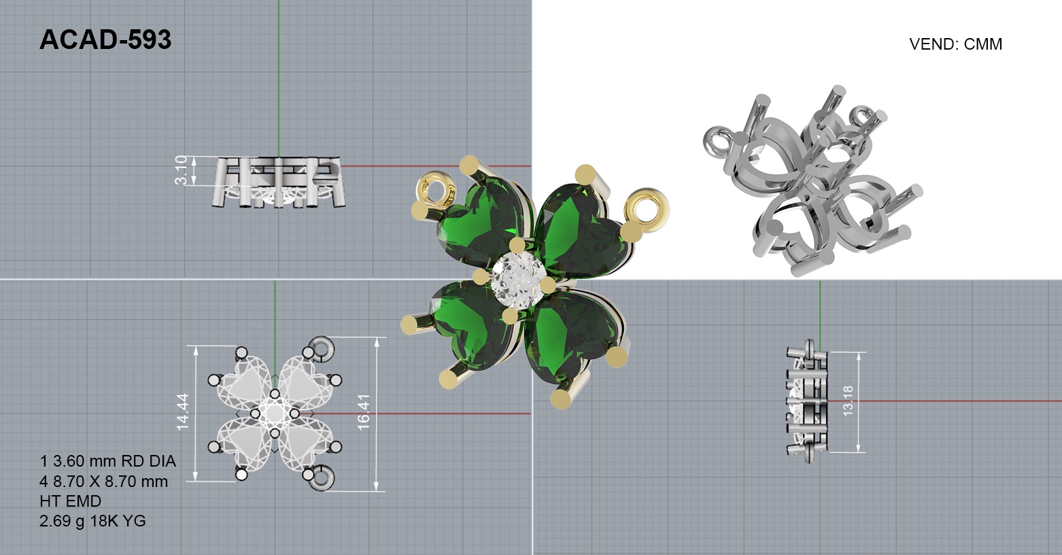Select the "4 8.70 X 8.70 mm" spec line
This screenshot has width=1062, height=555.
click(x=104, y=482)
